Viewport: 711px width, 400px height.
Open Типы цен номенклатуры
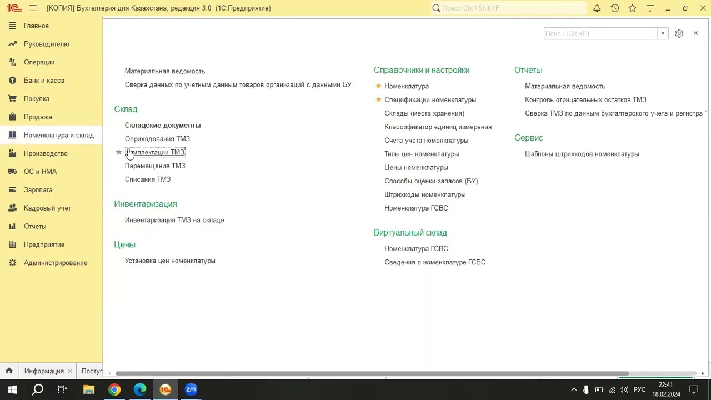422,154
